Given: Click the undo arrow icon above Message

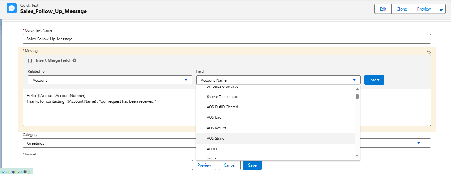Looking at the screenshot, I should (x=429, y=52).
